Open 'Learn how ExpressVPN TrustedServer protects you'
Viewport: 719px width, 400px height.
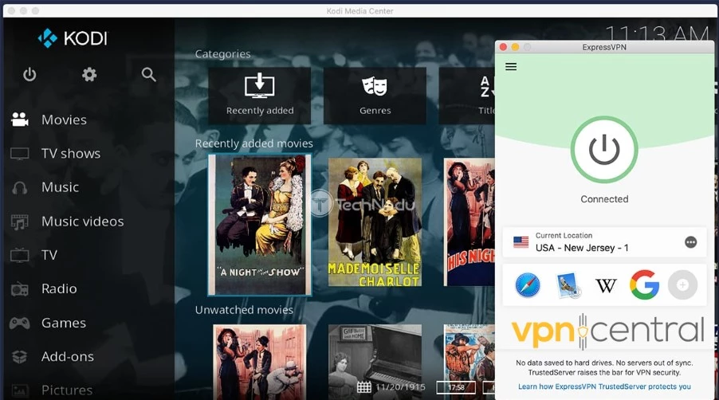pos(604,386)
